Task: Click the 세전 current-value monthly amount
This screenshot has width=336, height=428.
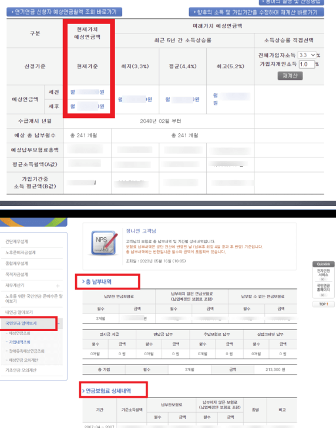Action: [87, 92]
